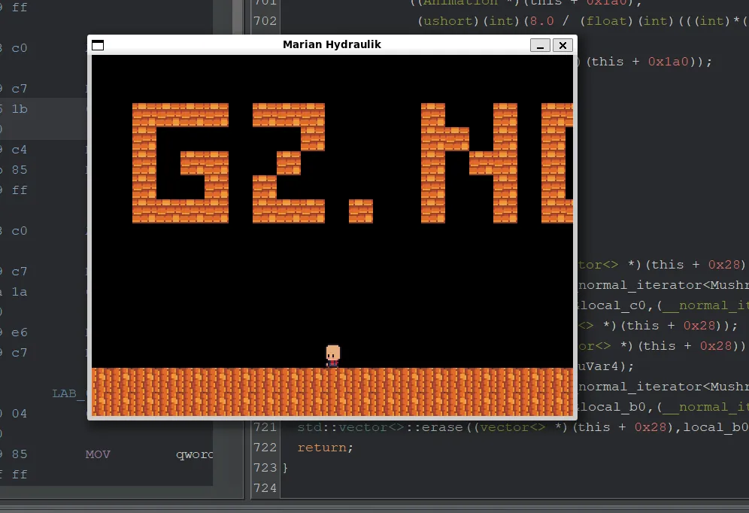Click the partially cut-off brick letter at right edge
749x513 pixels.
556,163
